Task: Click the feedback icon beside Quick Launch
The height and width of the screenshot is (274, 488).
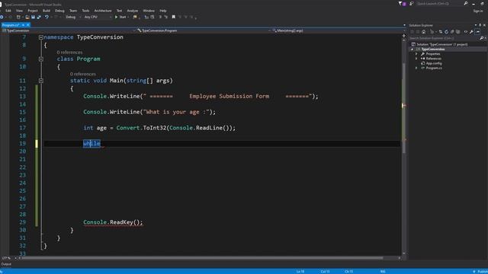Action: [412, 4]
